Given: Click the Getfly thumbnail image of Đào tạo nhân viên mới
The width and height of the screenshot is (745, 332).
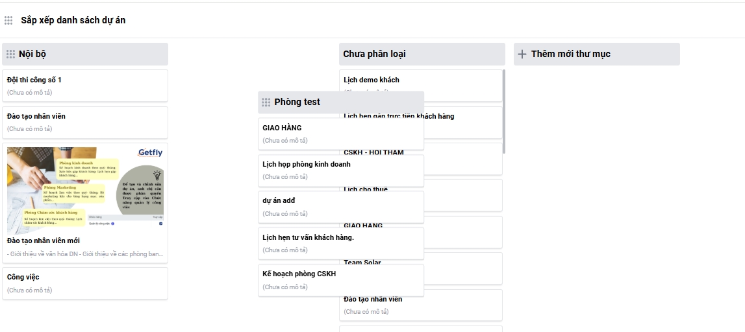Looking at the screenshot, I should click(85, 190).
